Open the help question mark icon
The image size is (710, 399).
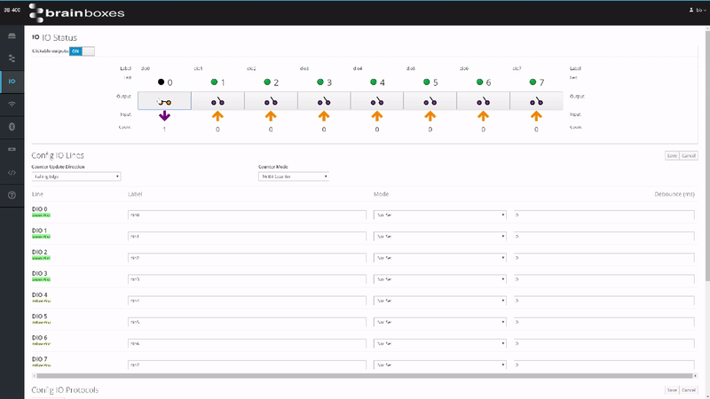(12, 194)
